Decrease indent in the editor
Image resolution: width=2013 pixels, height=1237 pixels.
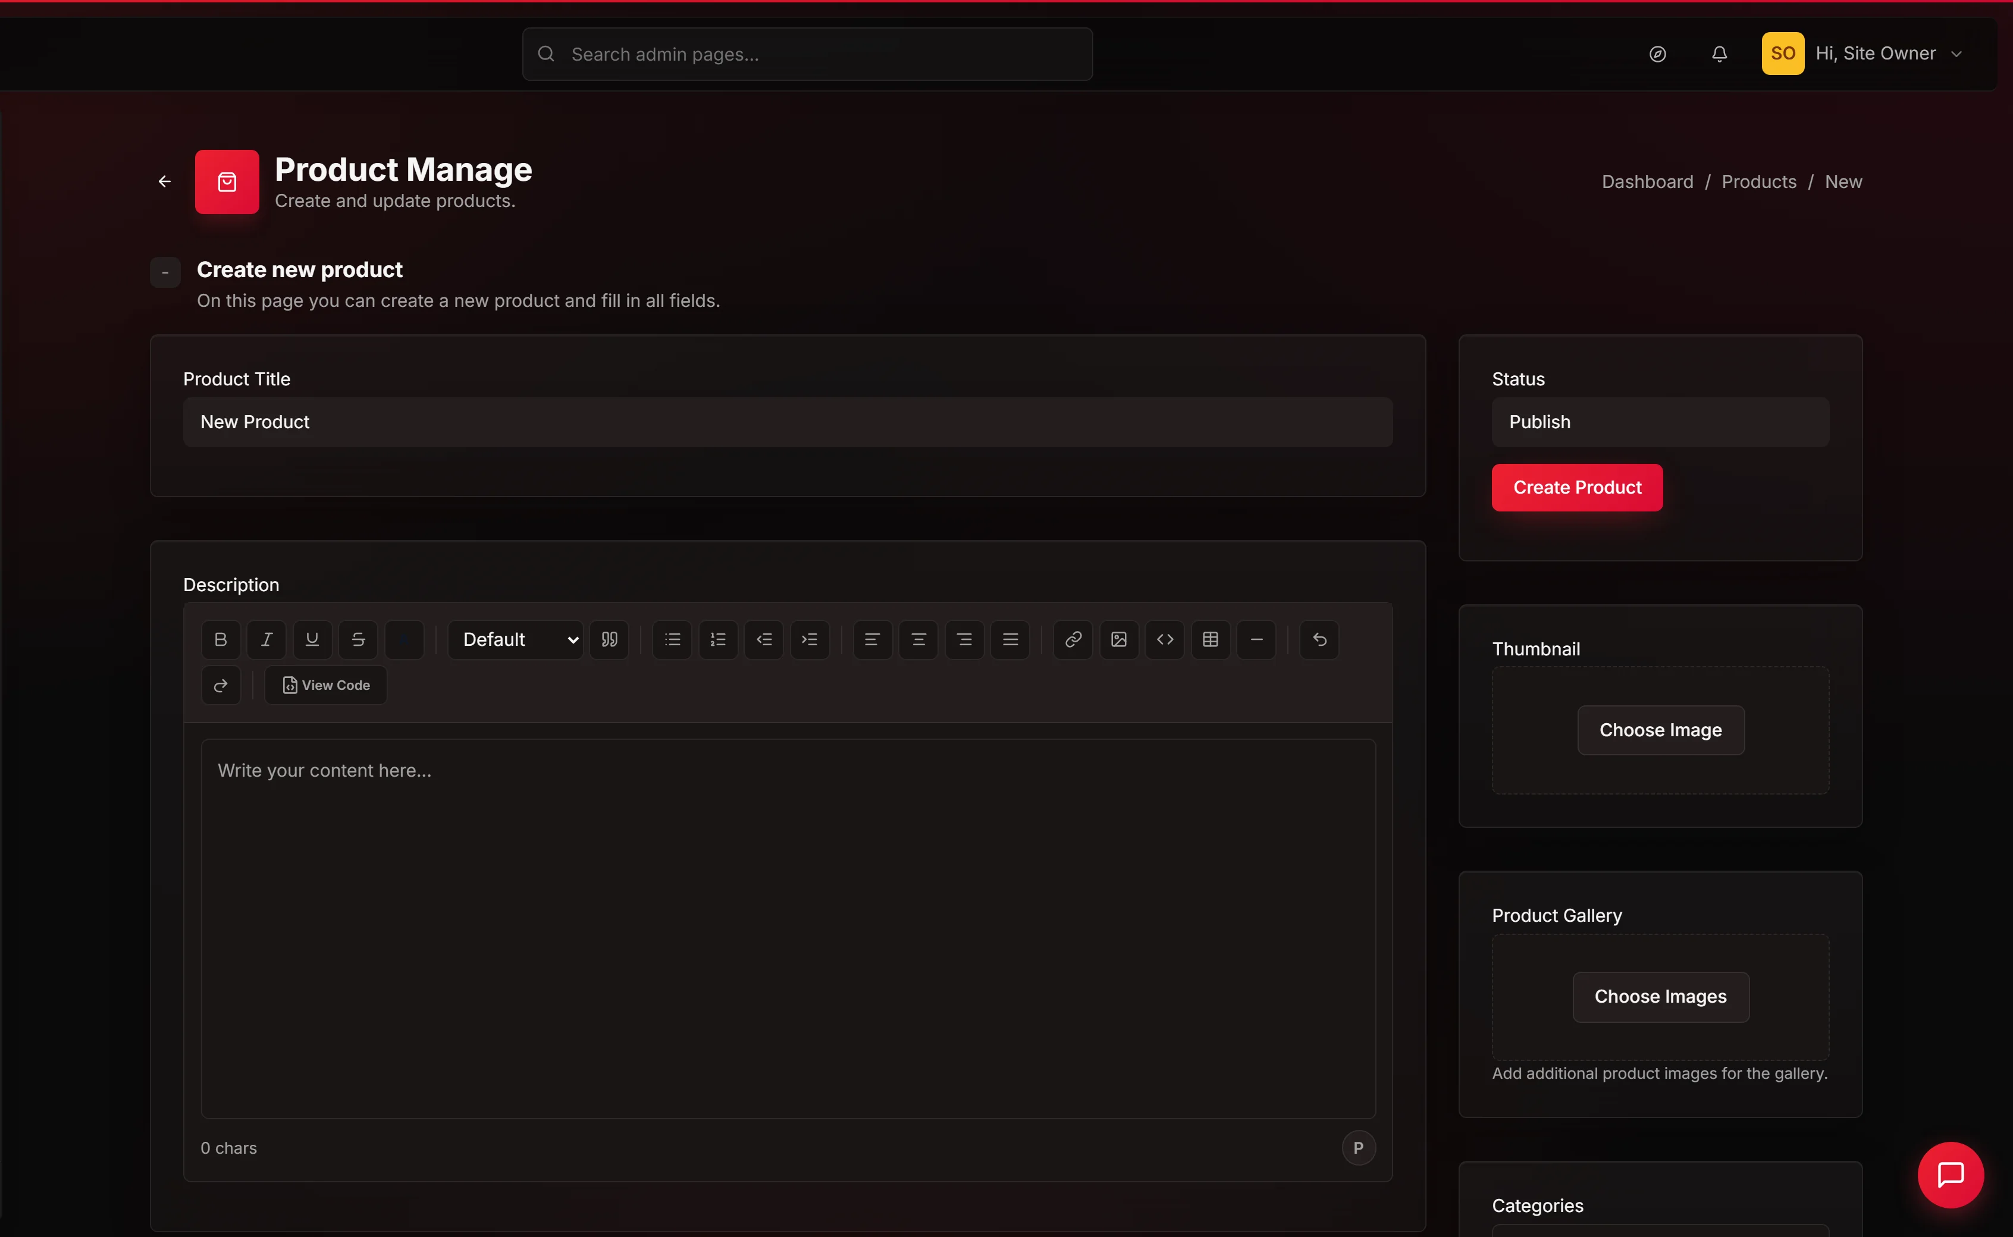click(x=764, y=640)
